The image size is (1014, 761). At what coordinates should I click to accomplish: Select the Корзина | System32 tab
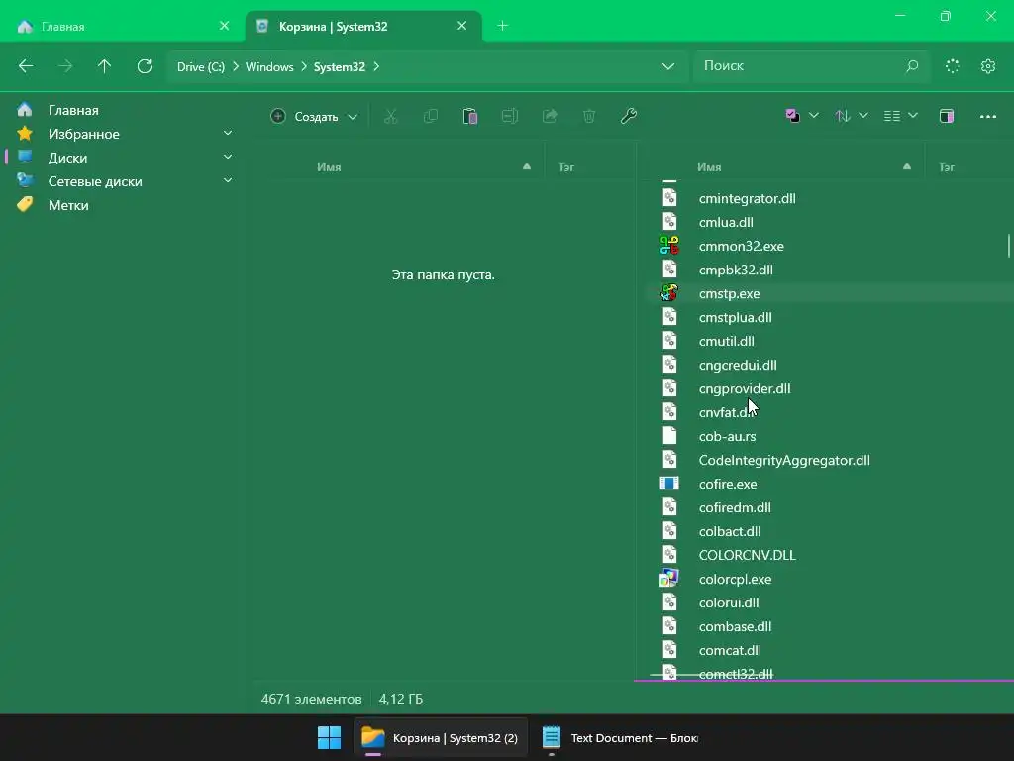click(363, 26)
